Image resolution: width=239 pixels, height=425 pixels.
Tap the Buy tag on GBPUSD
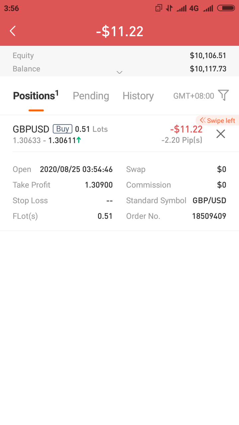pyautogui.click(x=62, y=129)
